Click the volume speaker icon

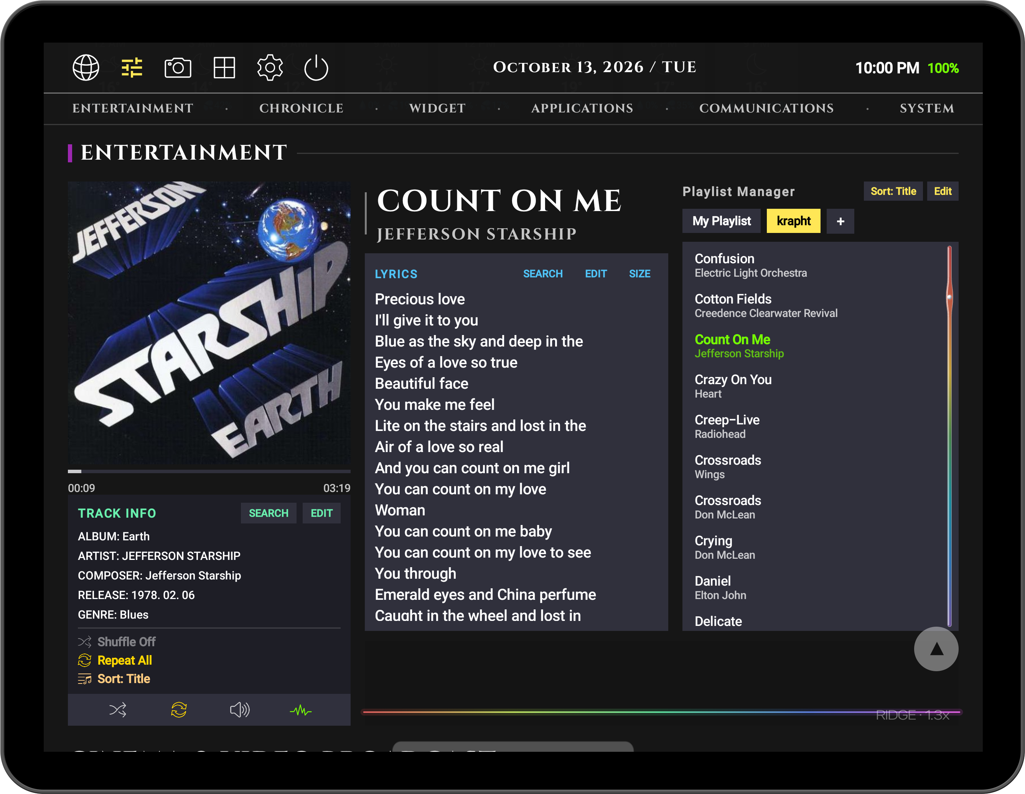coord(240,710)
